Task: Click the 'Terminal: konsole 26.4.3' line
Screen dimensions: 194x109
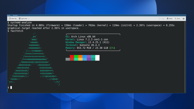Action: [82, 45]
